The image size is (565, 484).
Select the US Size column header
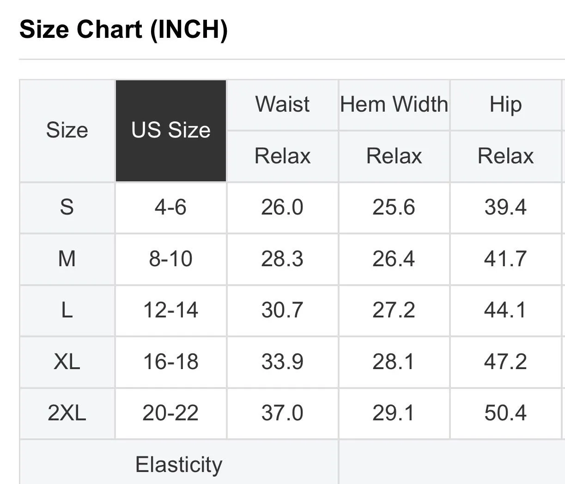[171, 131]
